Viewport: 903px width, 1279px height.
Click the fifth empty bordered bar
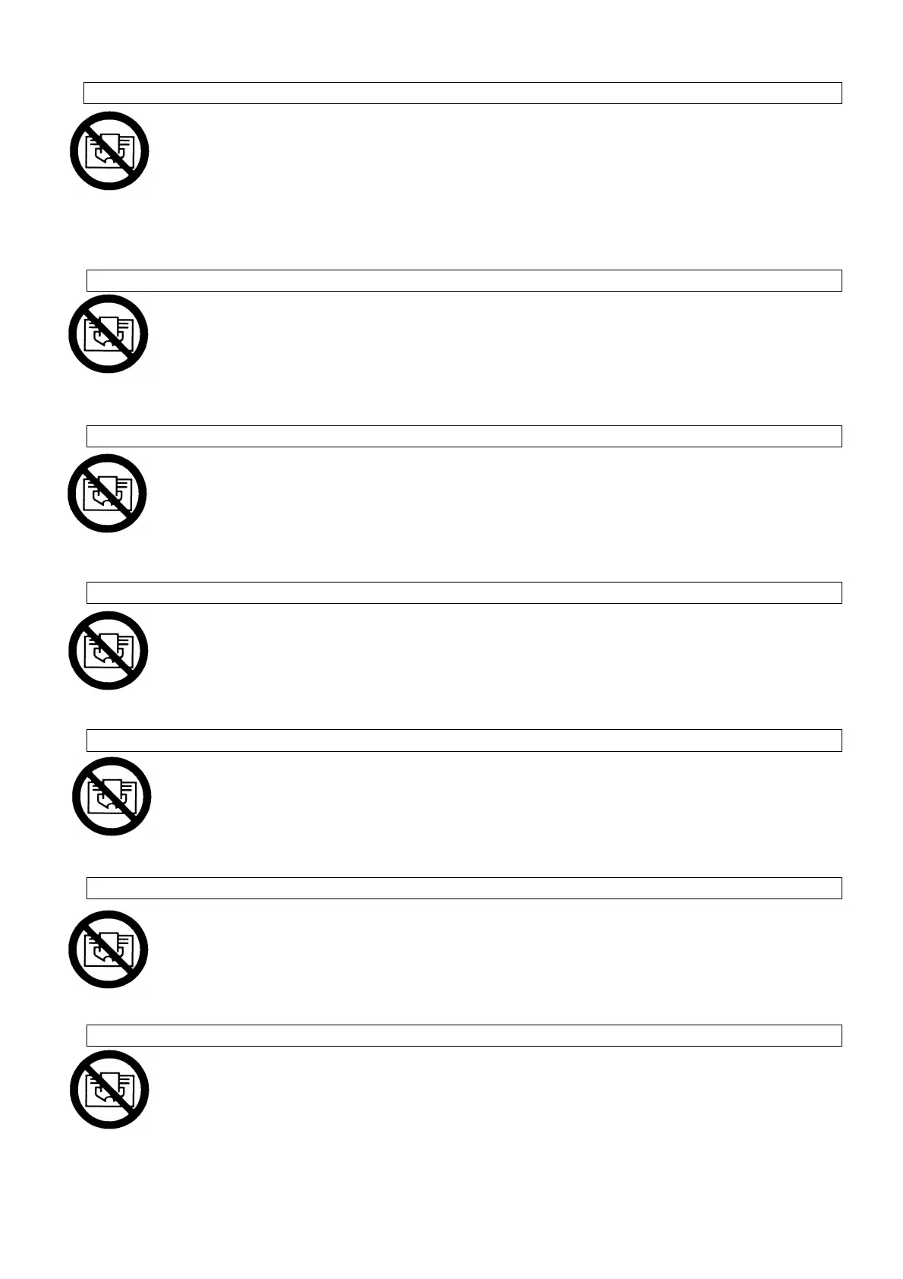[x=464, y=741]
